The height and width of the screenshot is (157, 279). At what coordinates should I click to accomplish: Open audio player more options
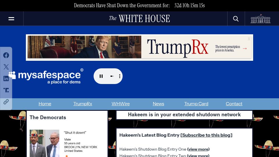tap(119, 76)
